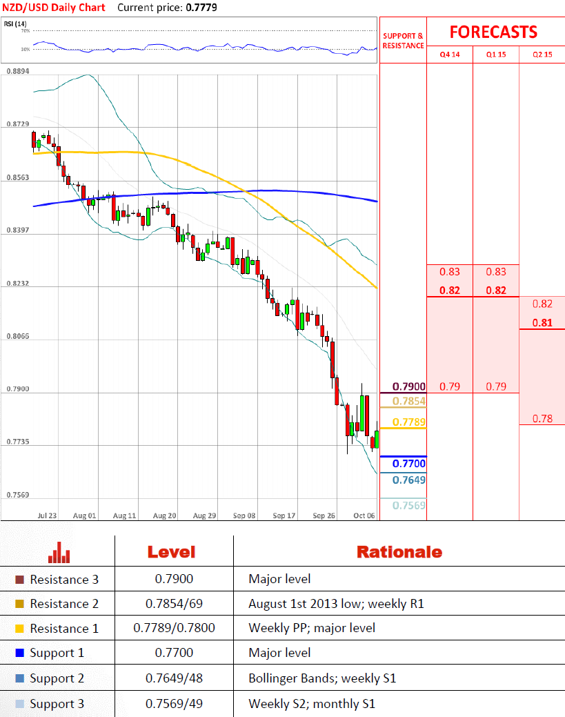Click rationale 'Weekly S2; monthly S1'
Image resolution: width=565 pixels, height=717 pixels.
coord(312,704)
